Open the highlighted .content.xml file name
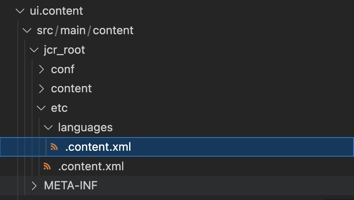The height and width of the screenshot is (200, 354). [98, 147]
